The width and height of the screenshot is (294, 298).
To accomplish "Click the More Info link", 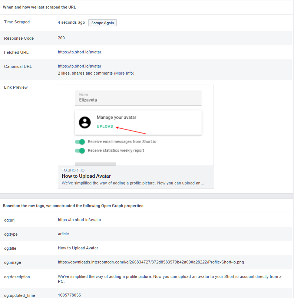I will (124, 73).
